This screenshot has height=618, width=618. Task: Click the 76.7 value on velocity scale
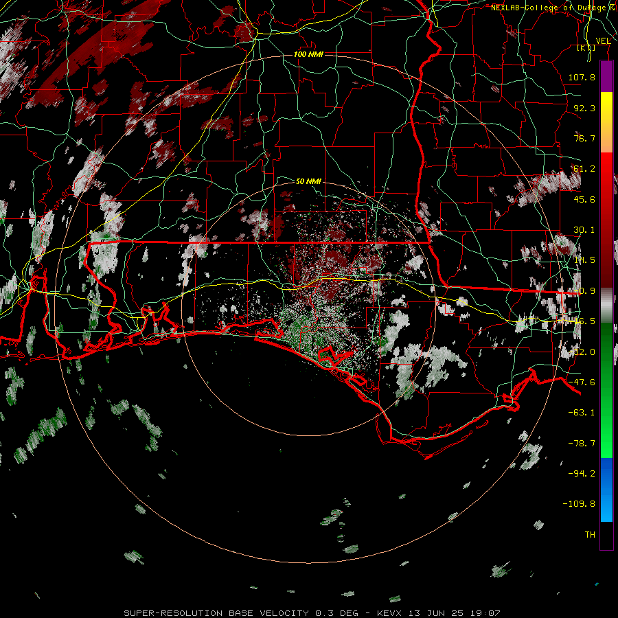pos(584,138)
